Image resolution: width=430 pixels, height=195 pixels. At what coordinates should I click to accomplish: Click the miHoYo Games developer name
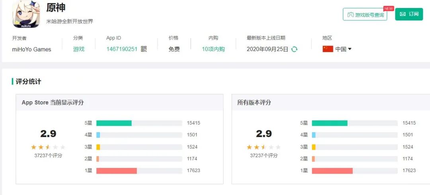[31, 50]
